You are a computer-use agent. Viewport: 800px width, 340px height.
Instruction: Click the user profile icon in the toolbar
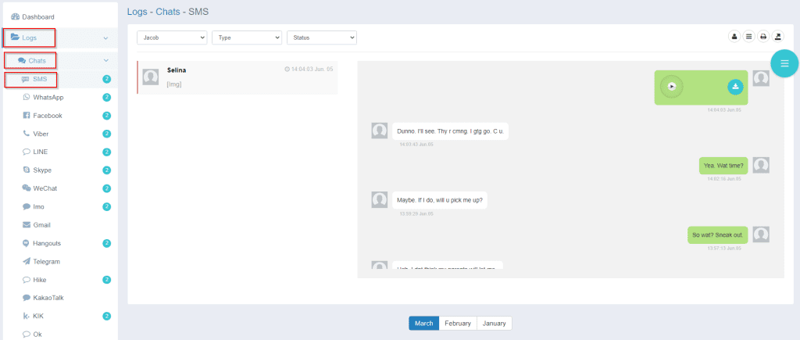(734, 37)
